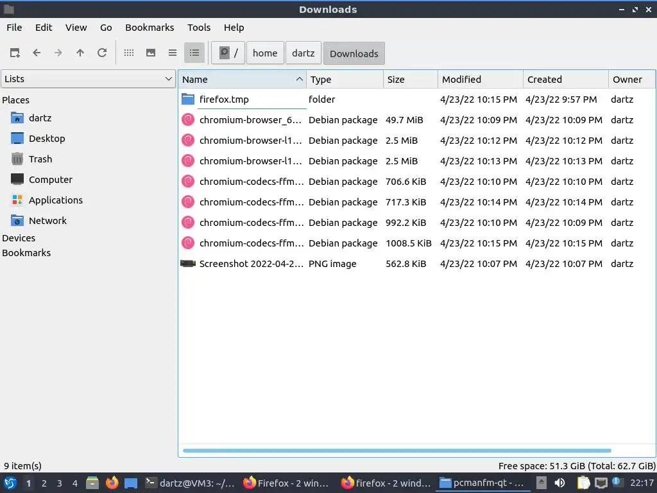Open Desktop in the Places sidebar
The width and height of the screenshot is (657, 493).
(x=46, y=139)
